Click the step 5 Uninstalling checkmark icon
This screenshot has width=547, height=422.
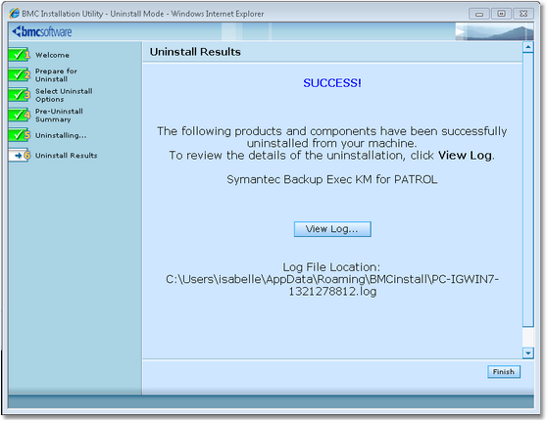click(20, 135)
